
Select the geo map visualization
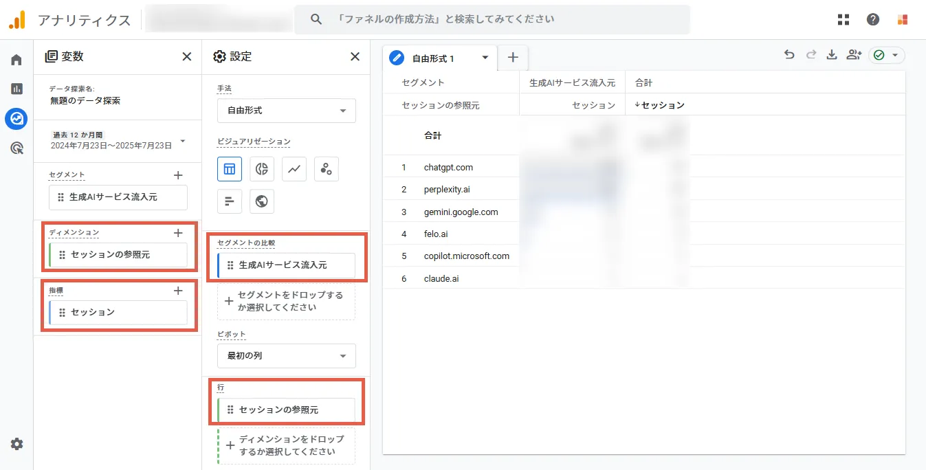click(262, 201)
